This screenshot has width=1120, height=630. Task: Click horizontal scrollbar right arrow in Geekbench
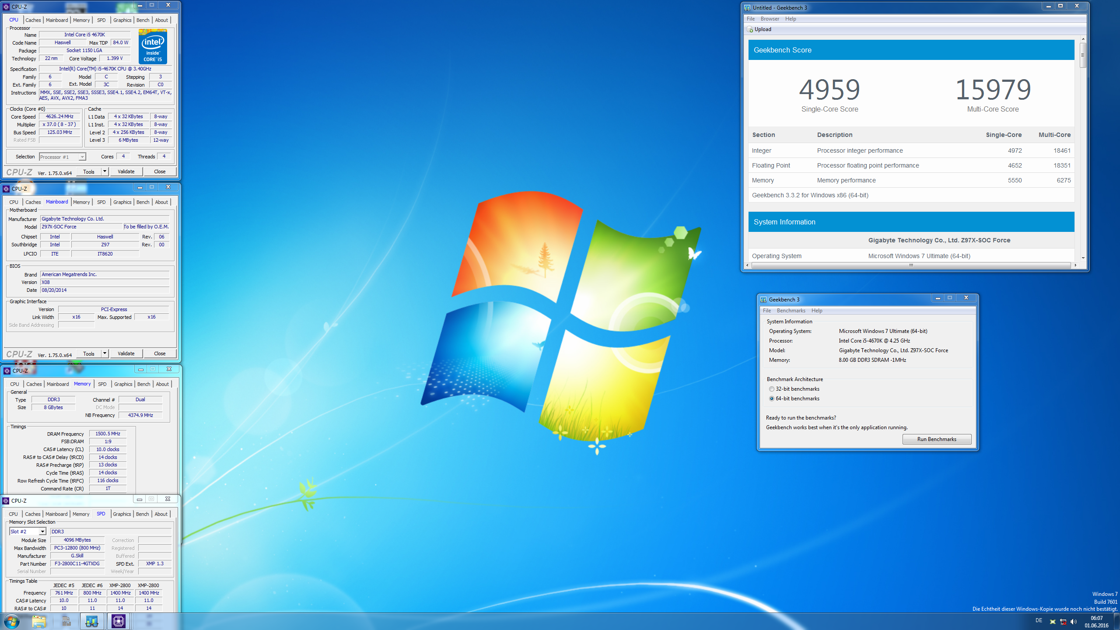coord(1075,265)
